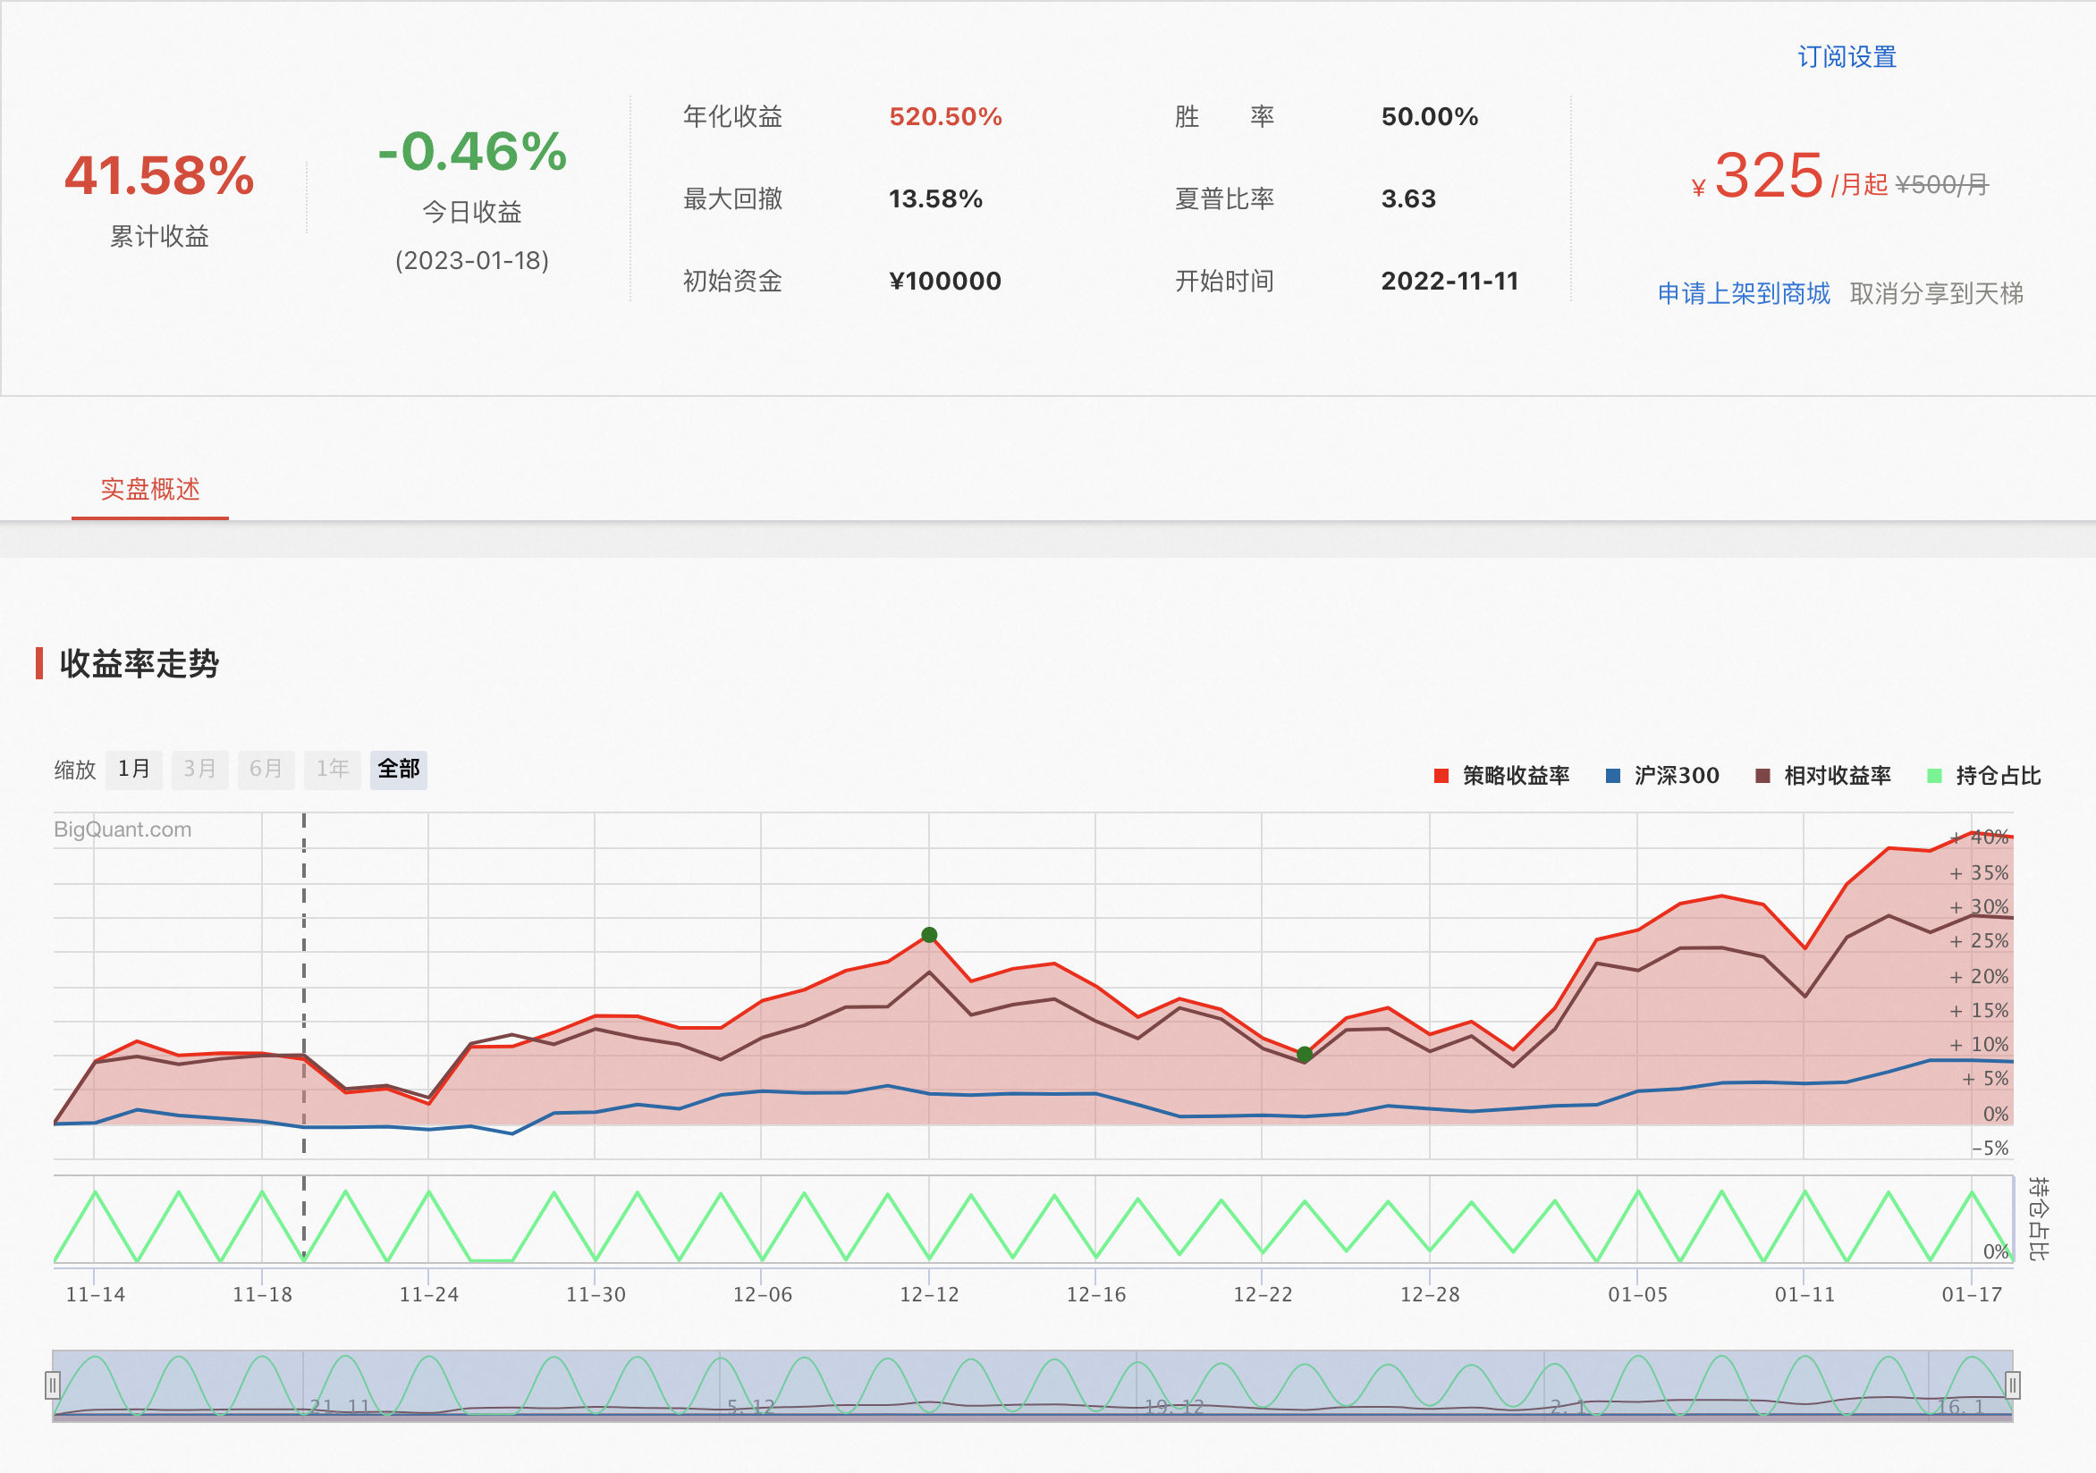Image resolution: width=2096 pixels, height=1473 pixels.
Task: Select the 1月 zoom range button
Action: coord(133,770)
